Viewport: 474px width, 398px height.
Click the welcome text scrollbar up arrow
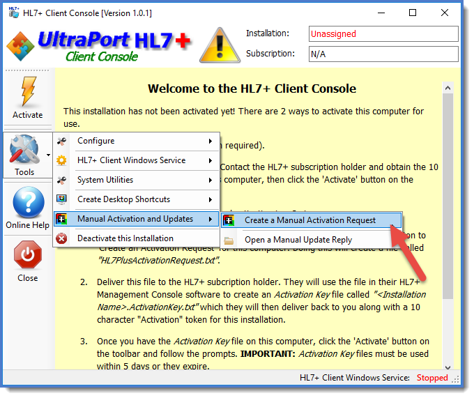[x=448, y=88]
